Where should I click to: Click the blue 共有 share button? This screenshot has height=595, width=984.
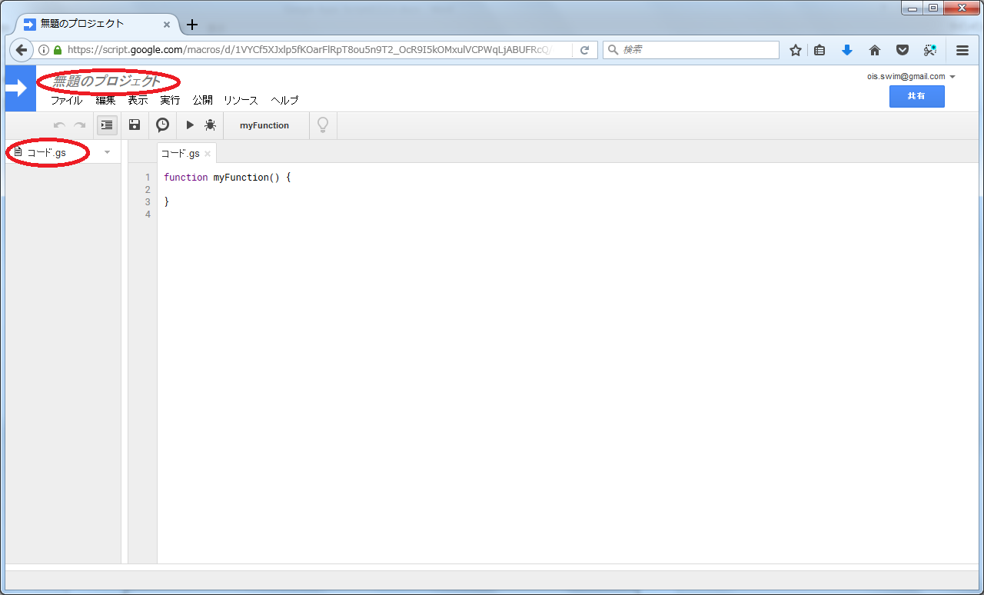(916, 96)
